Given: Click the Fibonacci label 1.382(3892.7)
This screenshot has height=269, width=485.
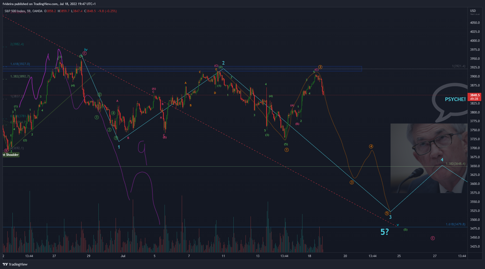Looking at the screenshot, I should tap(20, 76).
